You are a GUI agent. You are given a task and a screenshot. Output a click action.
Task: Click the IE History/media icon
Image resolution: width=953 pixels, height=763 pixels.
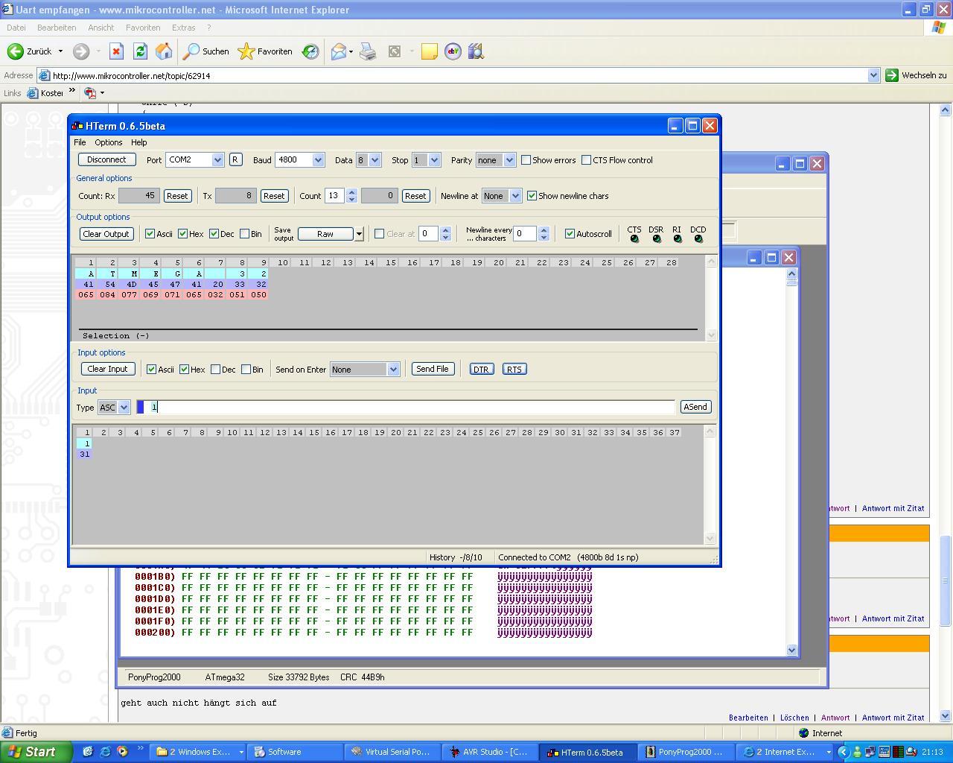[310, 51]
